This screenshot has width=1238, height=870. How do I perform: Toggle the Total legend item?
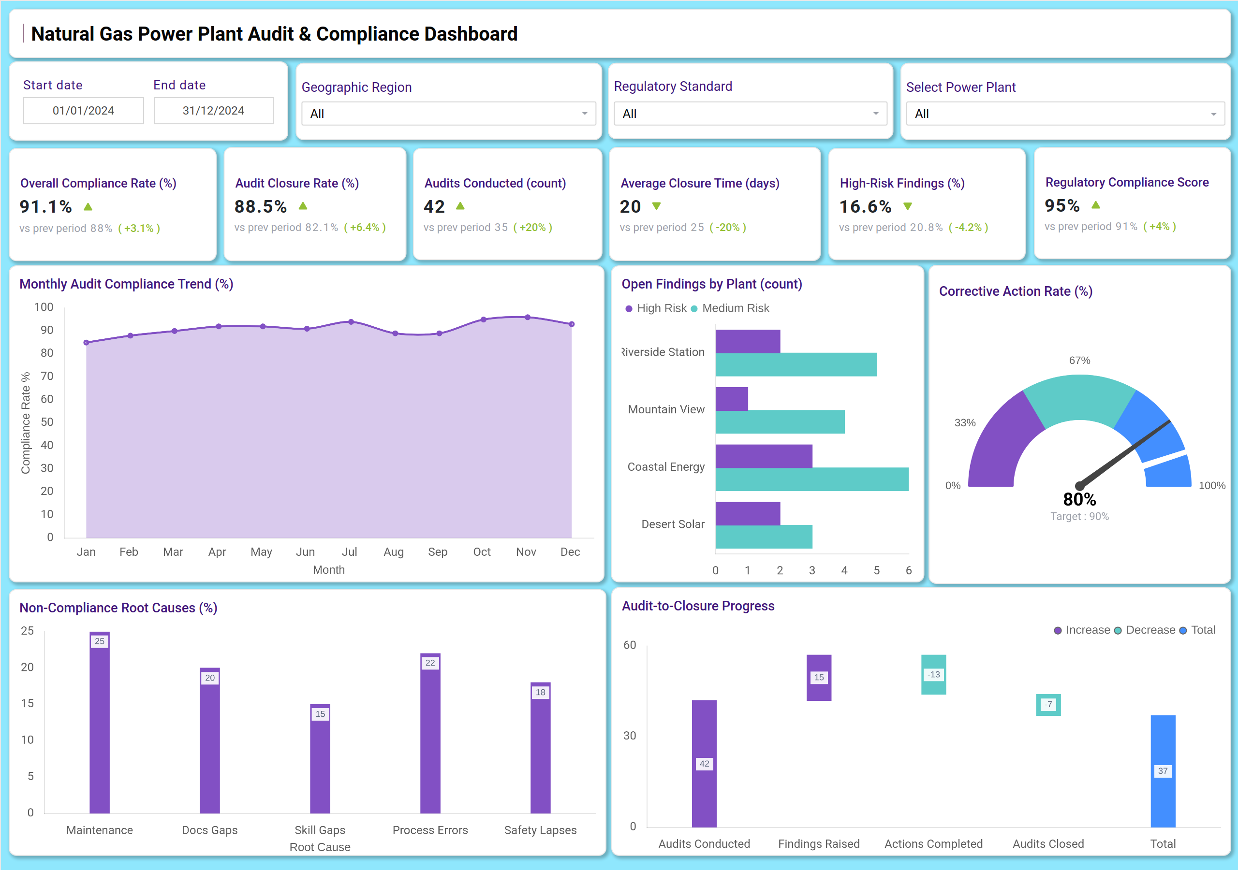pyautogui.click(x=1197, y=630)
